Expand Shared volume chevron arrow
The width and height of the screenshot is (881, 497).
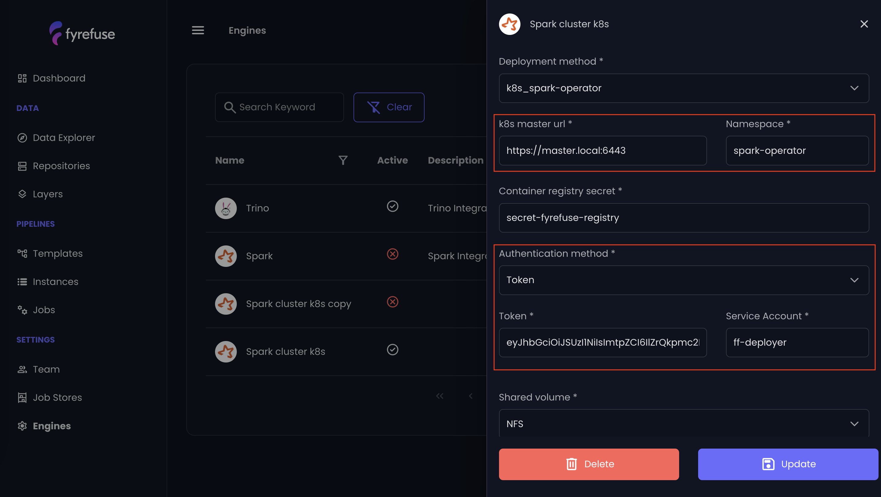click(x=854, y=424)
